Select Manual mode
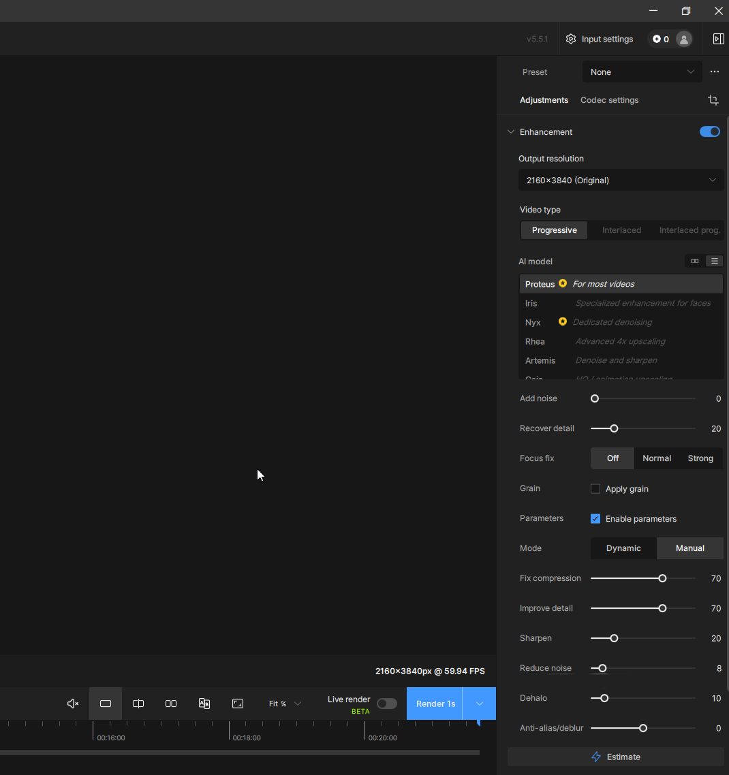The image size is (729, 775). point(690,548)
